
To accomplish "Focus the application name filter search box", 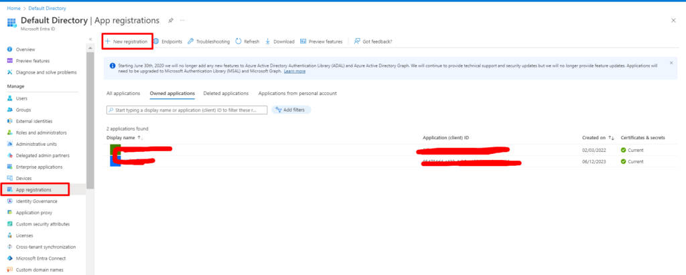I will tap(187, 110).
